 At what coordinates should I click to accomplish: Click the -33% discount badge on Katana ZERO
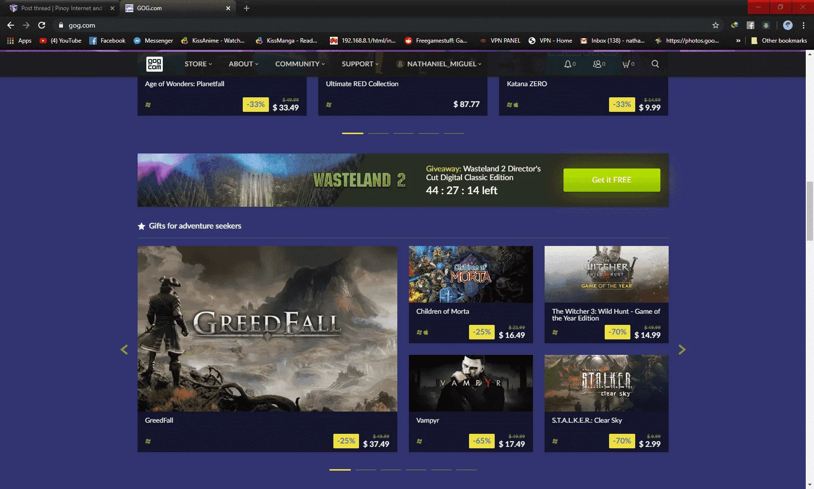(622, 104)
